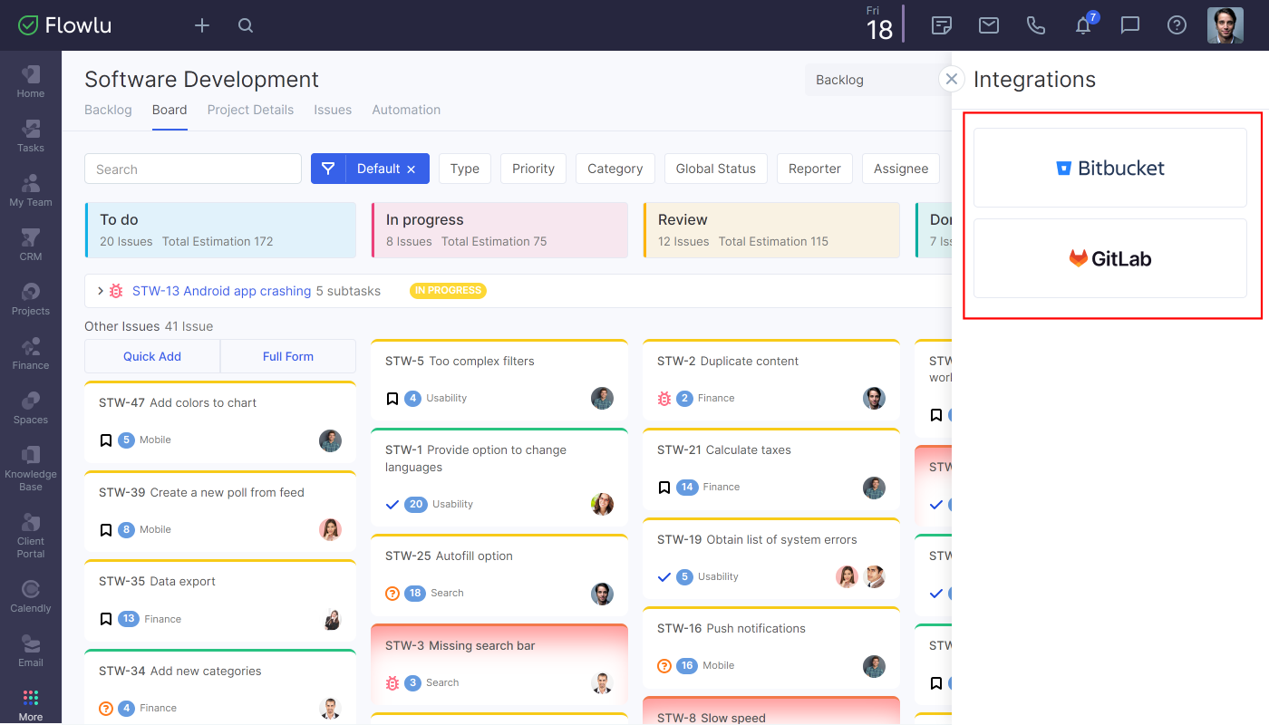Open Tasks in the sidebar
Image resolution: width=1269 pixels, height=725 pixels.
(x=30, y=136)
